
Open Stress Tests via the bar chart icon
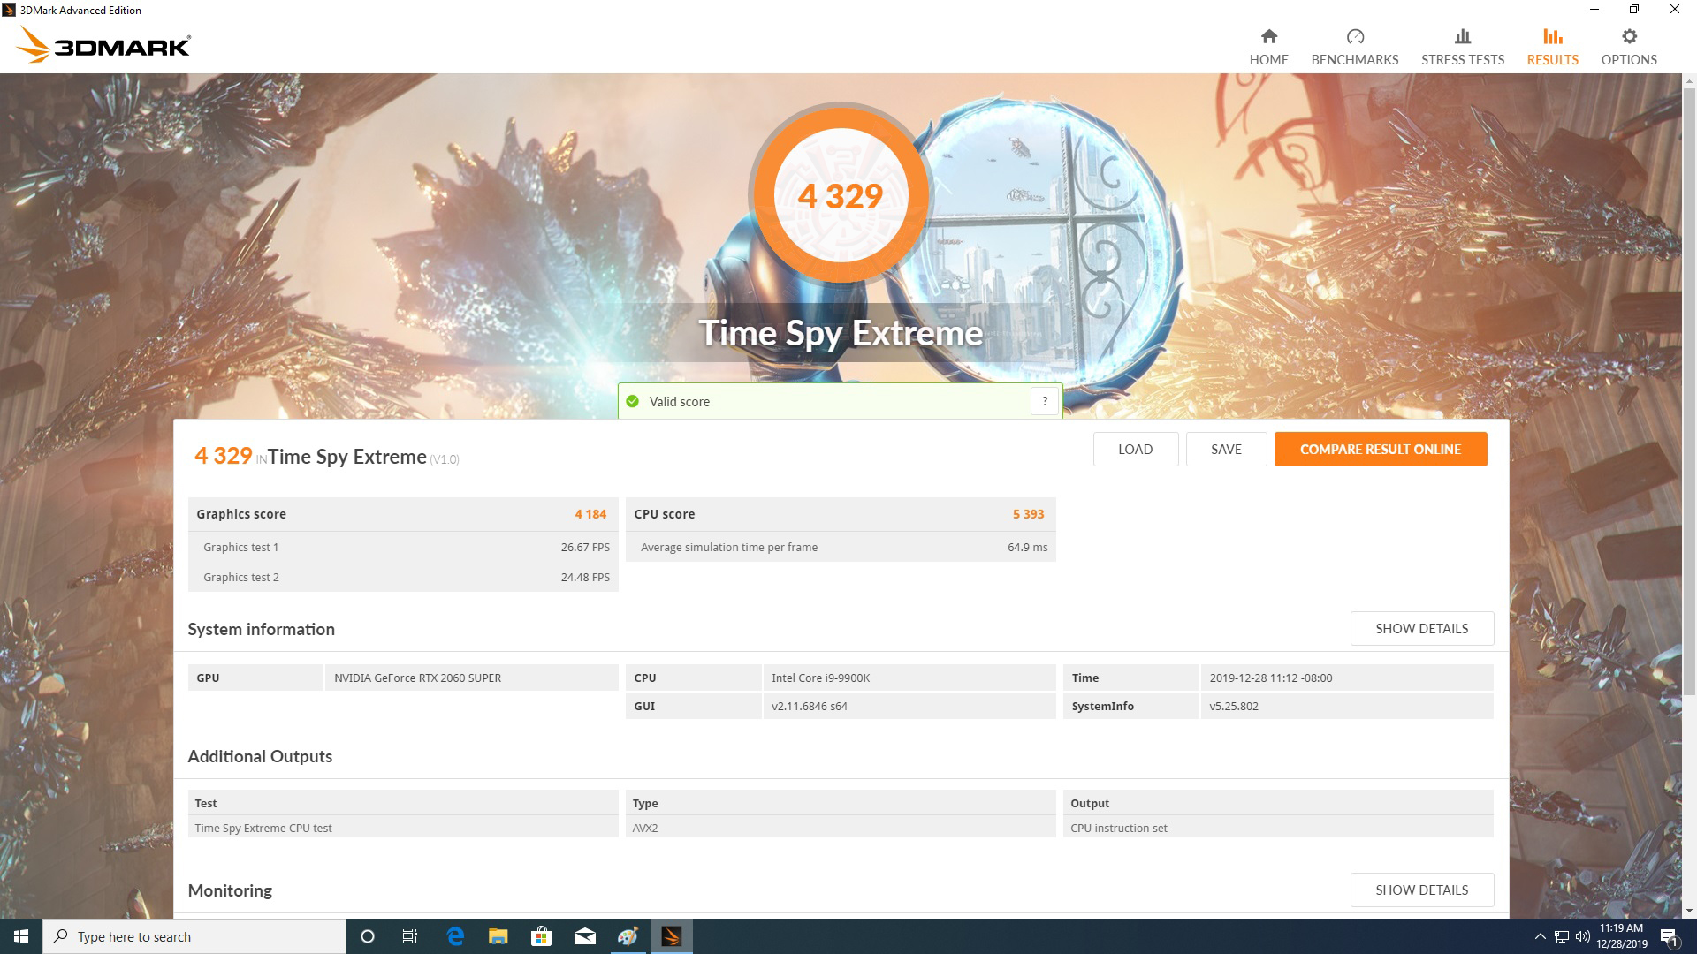point(1462,37)
